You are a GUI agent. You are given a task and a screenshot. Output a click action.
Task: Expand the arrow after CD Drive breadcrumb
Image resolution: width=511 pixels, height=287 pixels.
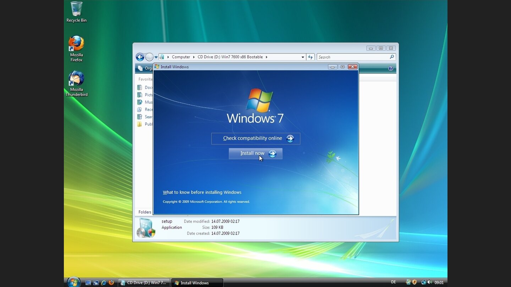point(267,57)
